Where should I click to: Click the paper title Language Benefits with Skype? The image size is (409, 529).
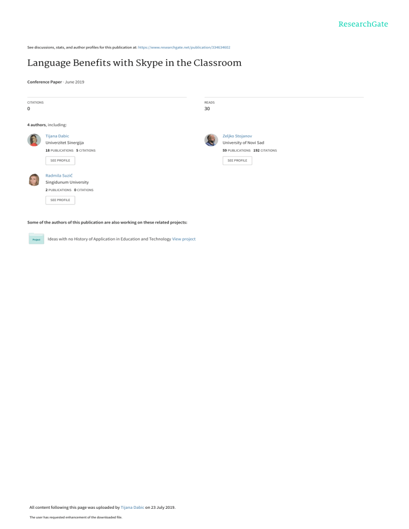tap(134, 63)
